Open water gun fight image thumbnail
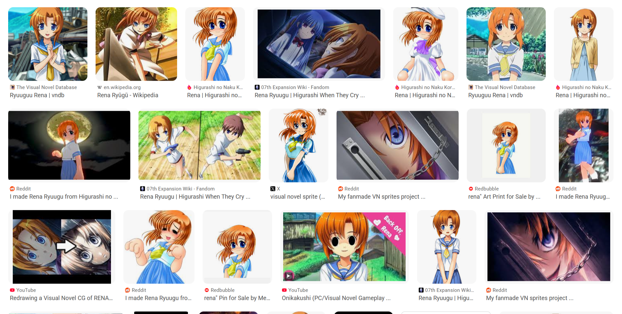622x314 pixels. (x=199, y=145)
